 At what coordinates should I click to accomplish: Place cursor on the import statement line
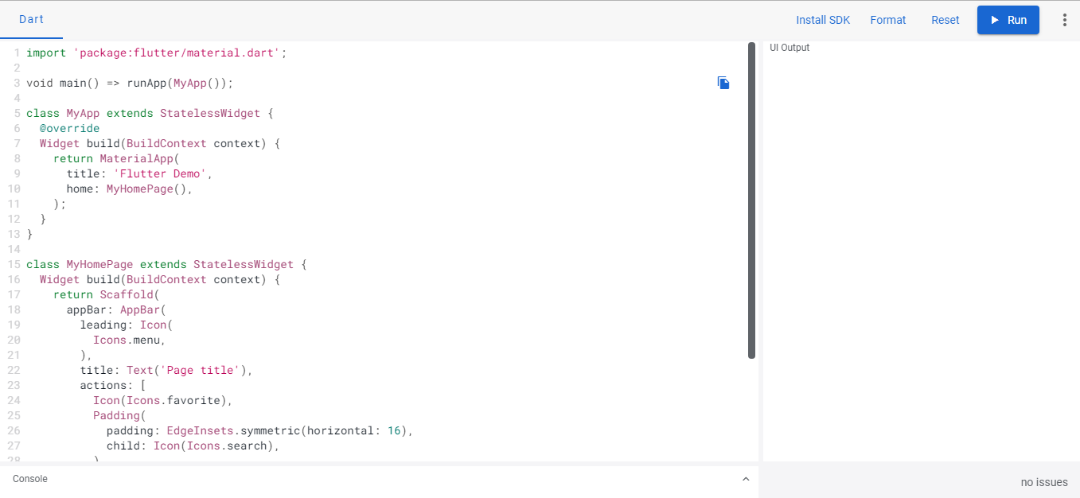(x=156, y=53)
